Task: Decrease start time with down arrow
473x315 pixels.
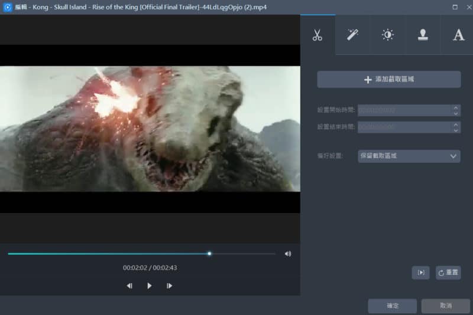Action: pos(456,113)
